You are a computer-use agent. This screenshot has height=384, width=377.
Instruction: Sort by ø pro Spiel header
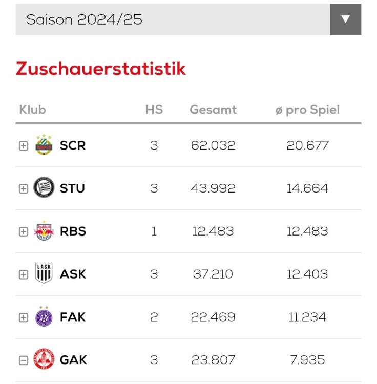coord(307,110)
